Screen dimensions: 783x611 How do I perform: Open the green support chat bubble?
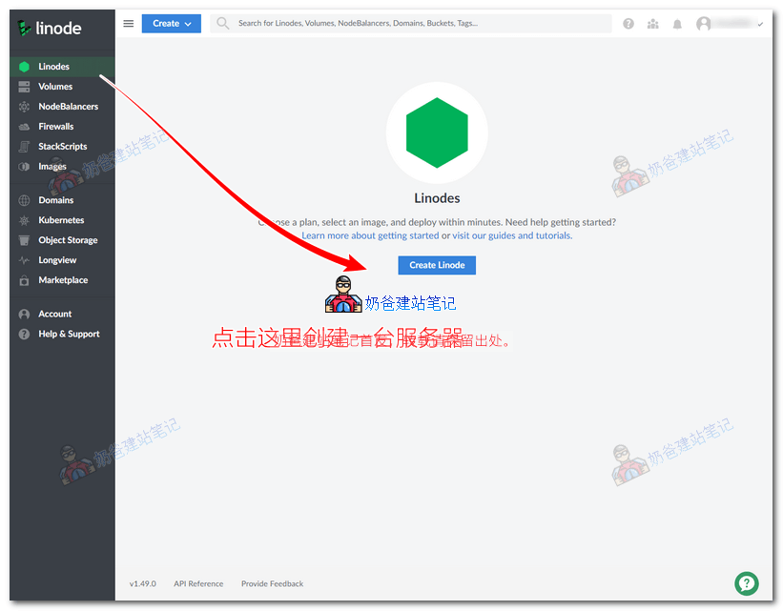coord(747,583)
